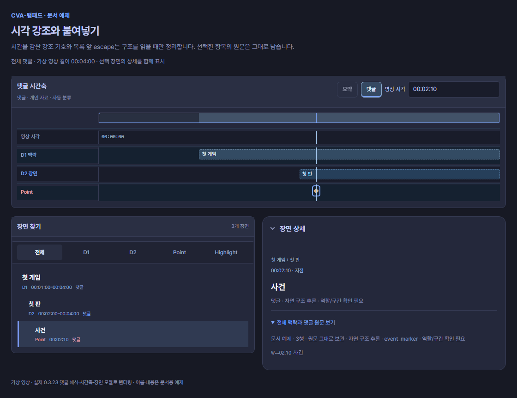
Task: Switch to the D1 filter tab
Action: point(86,252)
